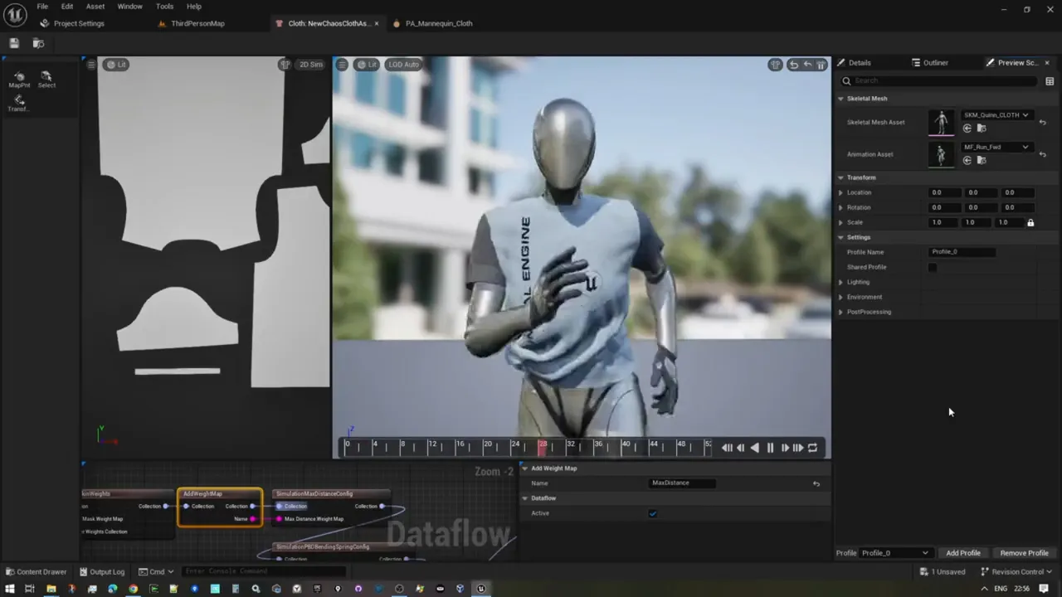Reset the Add Weight Map name to default
The width and height of the screenshot is (1062, 597).
pos(816,483)
